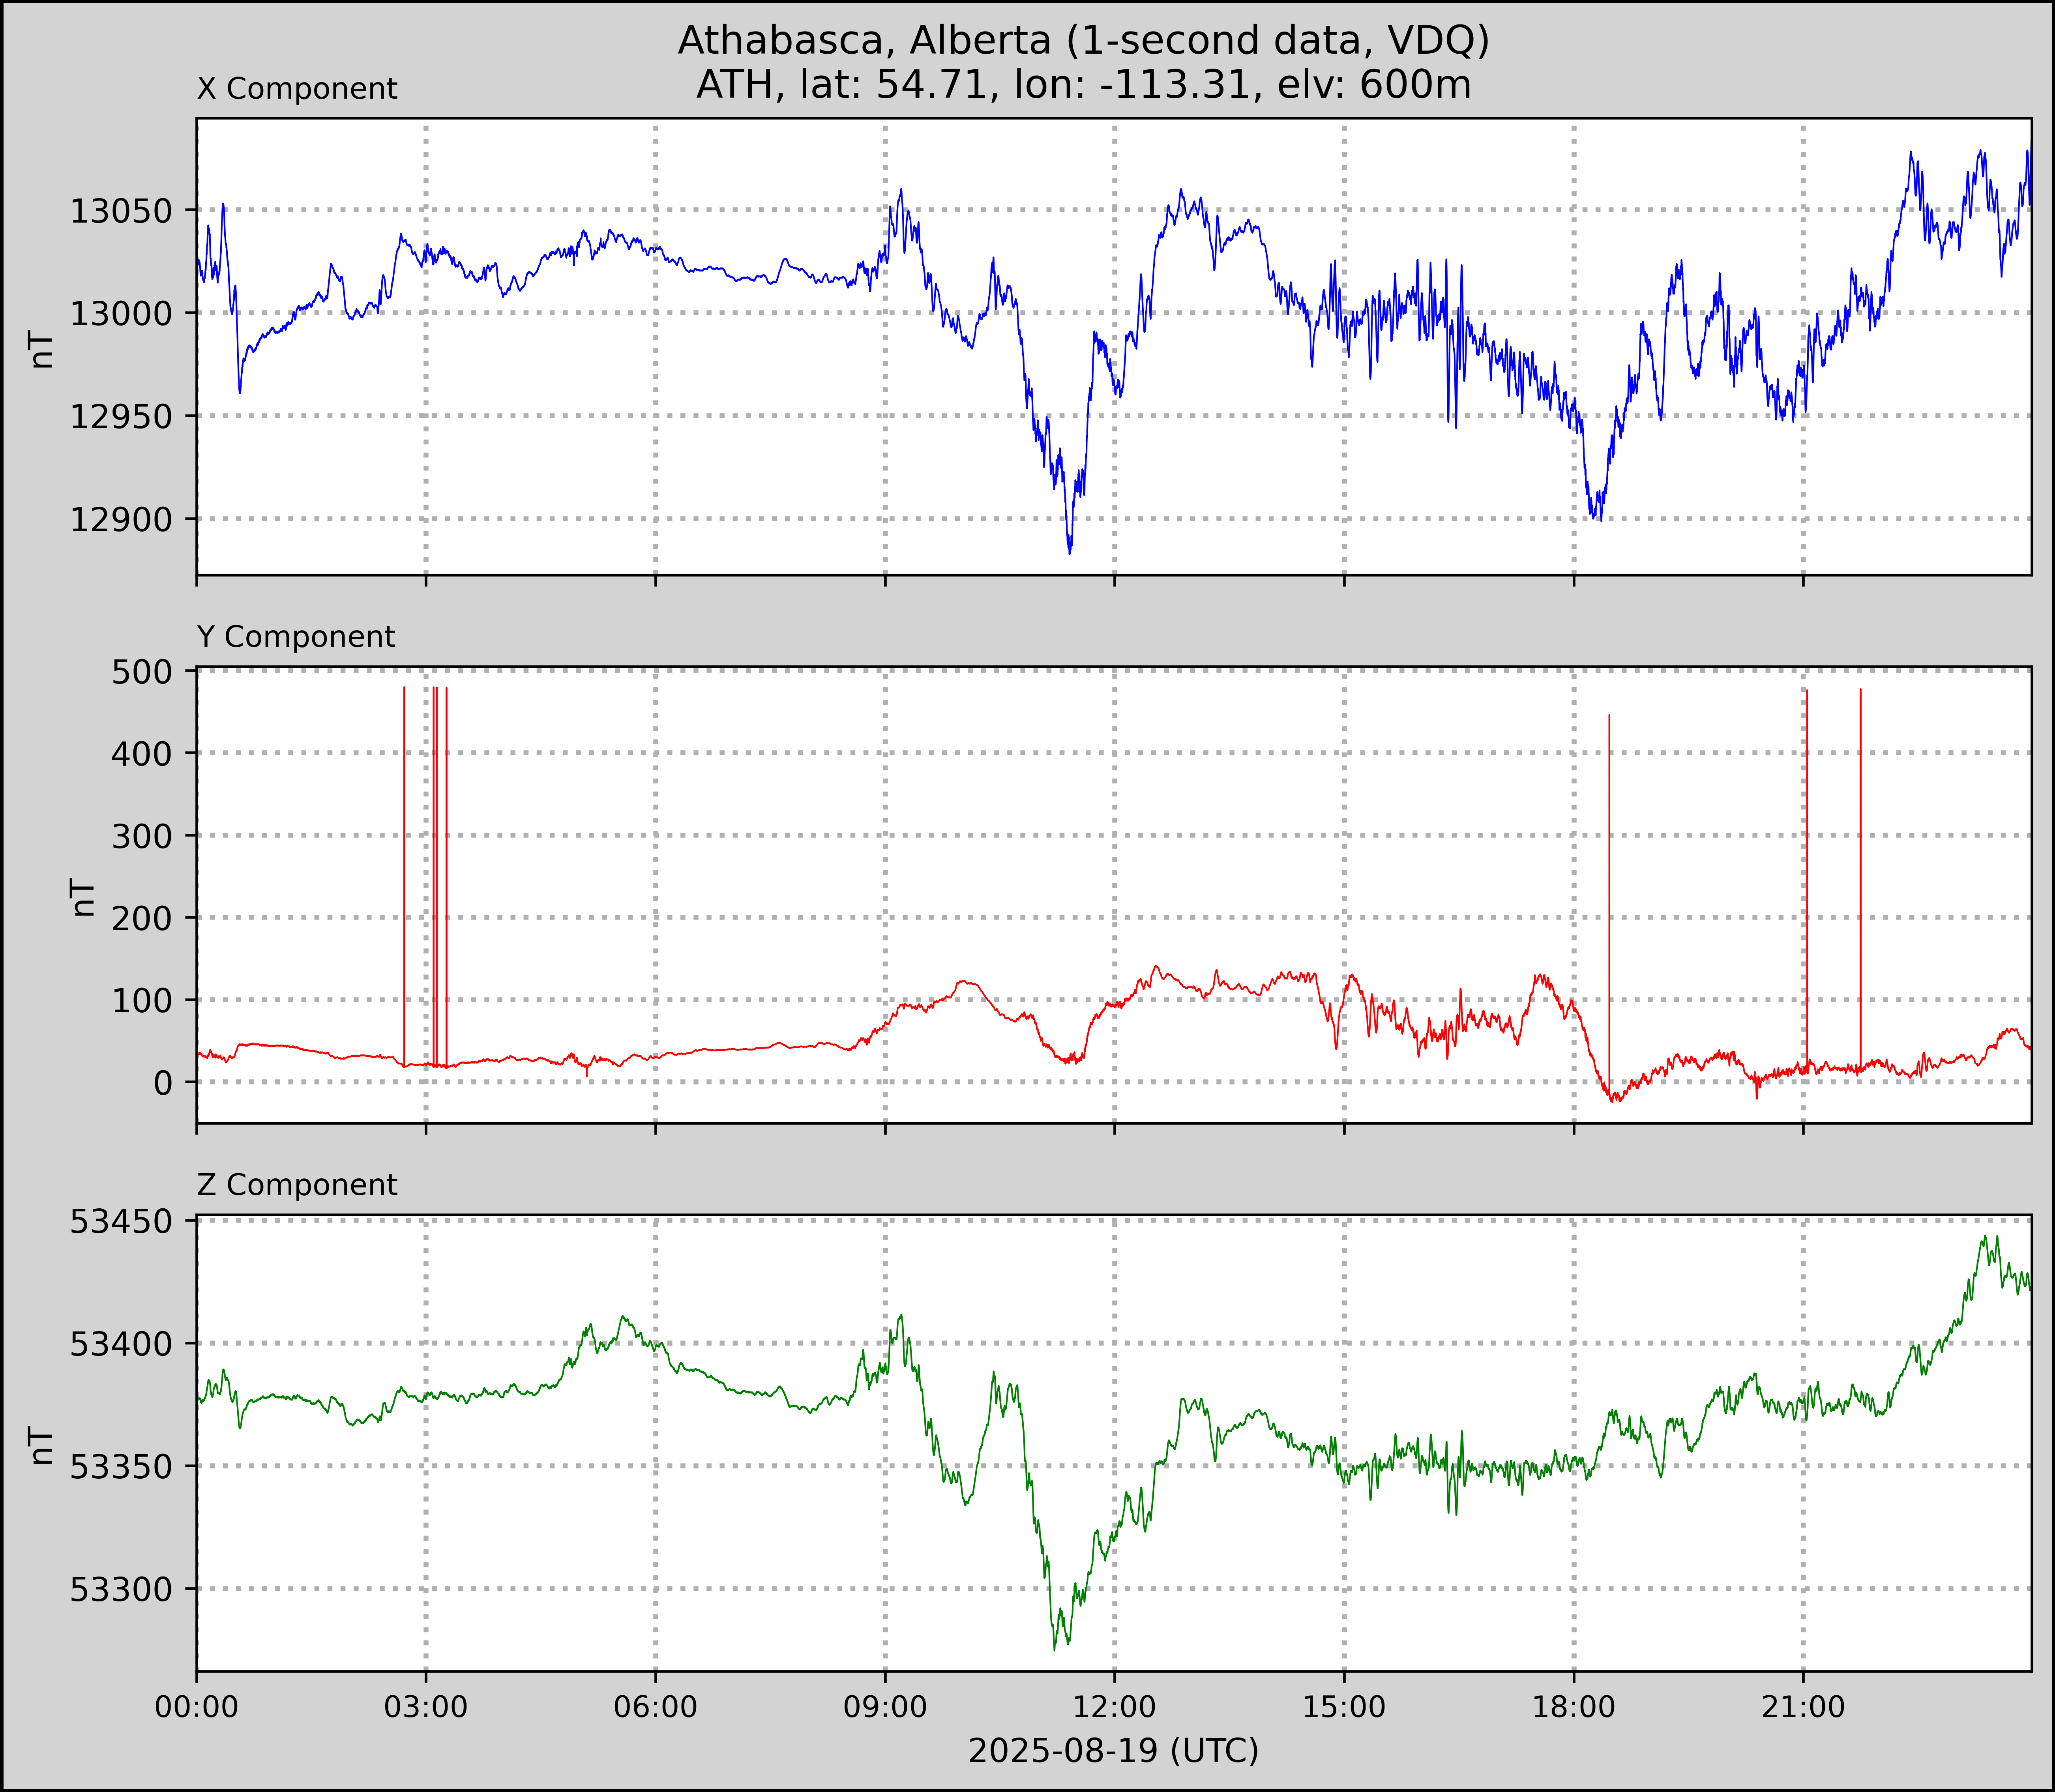Click the 'Y Component' panel label
Image resolution: width=2055 pixels, height=1792 pixels.
(x=296, y=637)
